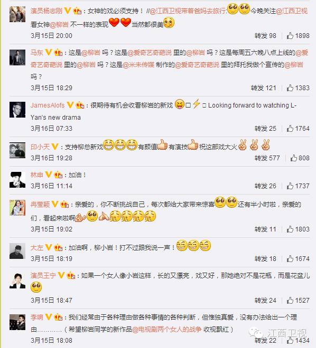Open @电视剧两个女人的战争 mention in 李响's comment
The width and height of the screenshot is (316, 348).
(167, 329)
